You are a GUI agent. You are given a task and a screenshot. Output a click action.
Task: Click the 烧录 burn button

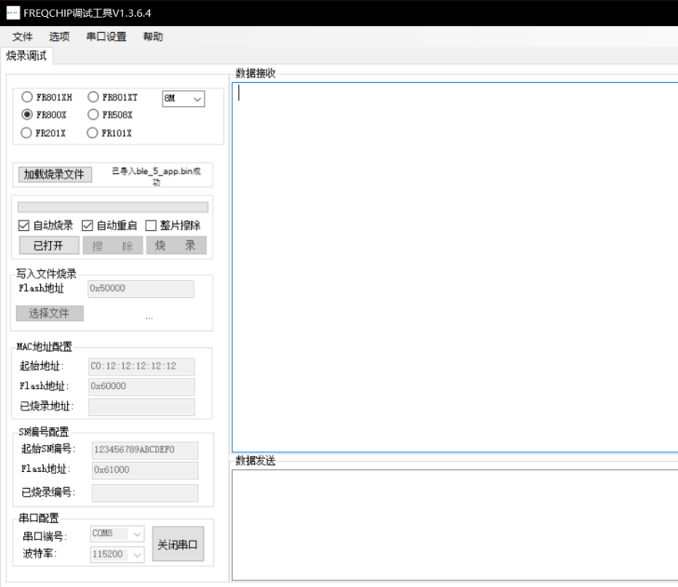pos(176,245)
